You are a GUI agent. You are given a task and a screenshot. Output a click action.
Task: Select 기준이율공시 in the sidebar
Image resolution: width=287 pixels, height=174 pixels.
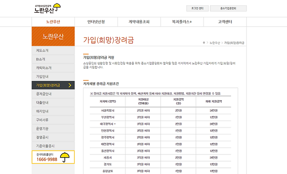coord(53,146)
